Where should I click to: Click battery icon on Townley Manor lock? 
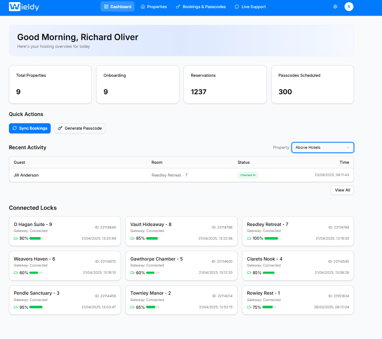tap(133, 307)
